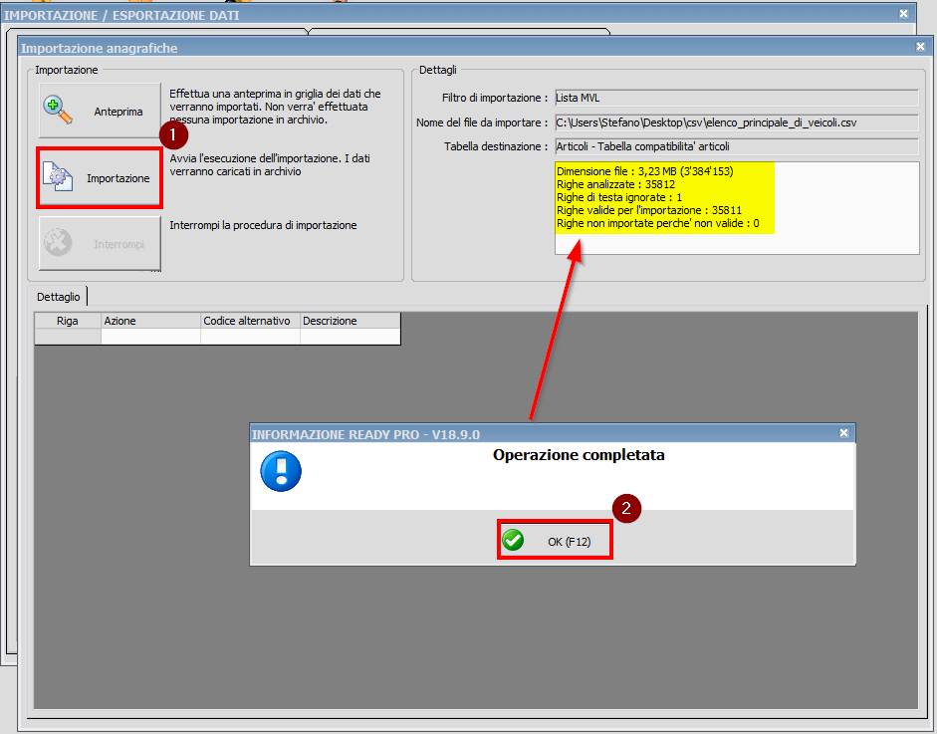This screenshot has width=937, height=734.
Task: Close the Importazione anagrafiche window
Action: (x=919, y=47)
